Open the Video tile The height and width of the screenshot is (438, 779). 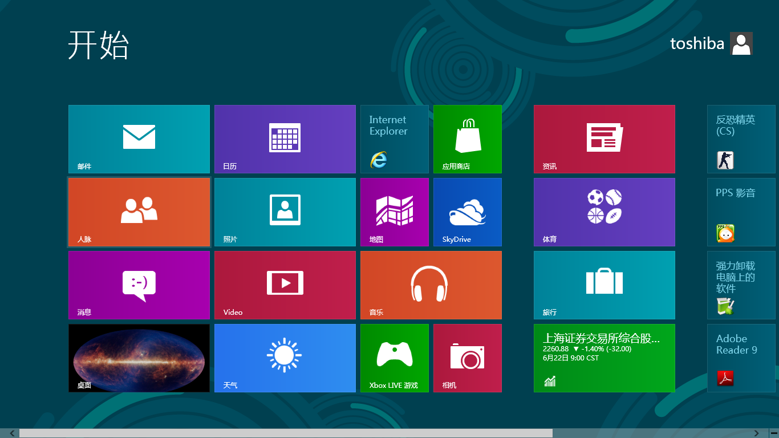285,285
